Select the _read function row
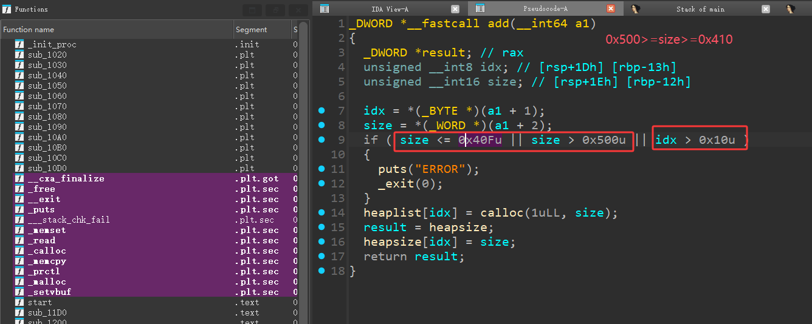Viewport: 812px width, 324px height. click(150, 240)
